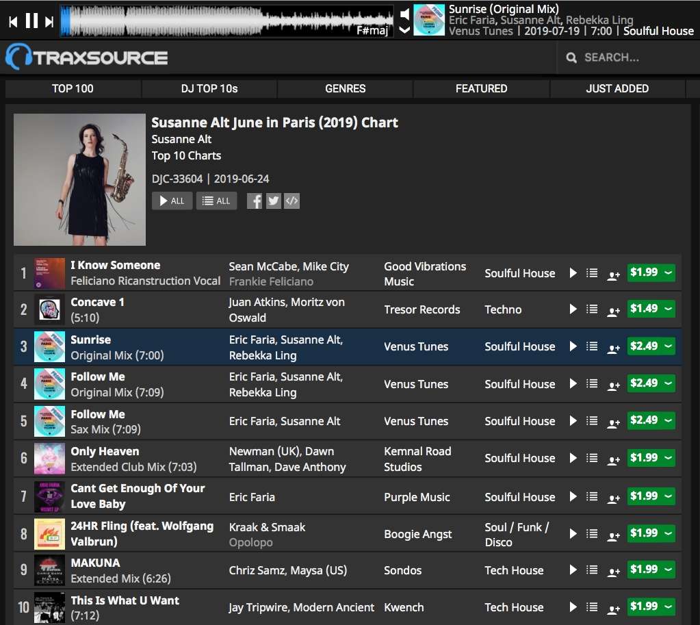The height and width of the screenshot is (625, 700).
Task: Follow artists of I Know Someone
Action: 613,275
